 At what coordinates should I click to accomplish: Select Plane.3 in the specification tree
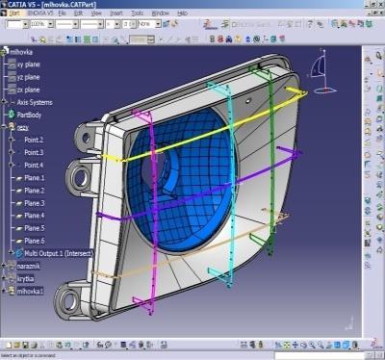(35, 203)
